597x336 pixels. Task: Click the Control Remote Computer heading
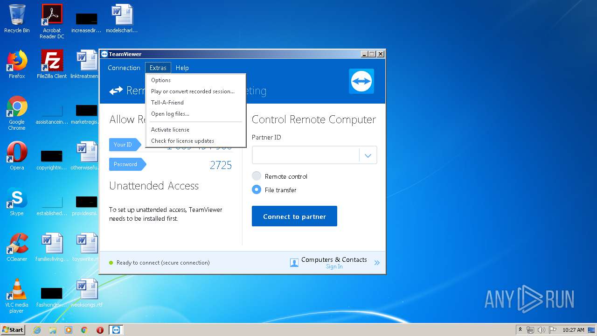point(314,119)
